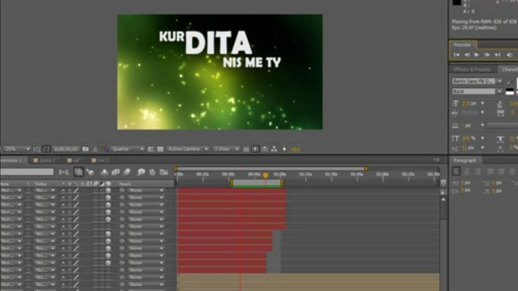Open the 1 View layout dropdown
Viewport: 518px width, 291px height.
226,149
